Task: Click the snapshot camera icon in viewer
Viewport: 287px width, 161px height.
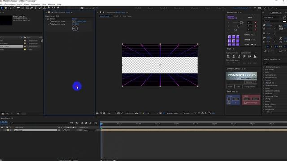Action: click(x=136, y=114)
